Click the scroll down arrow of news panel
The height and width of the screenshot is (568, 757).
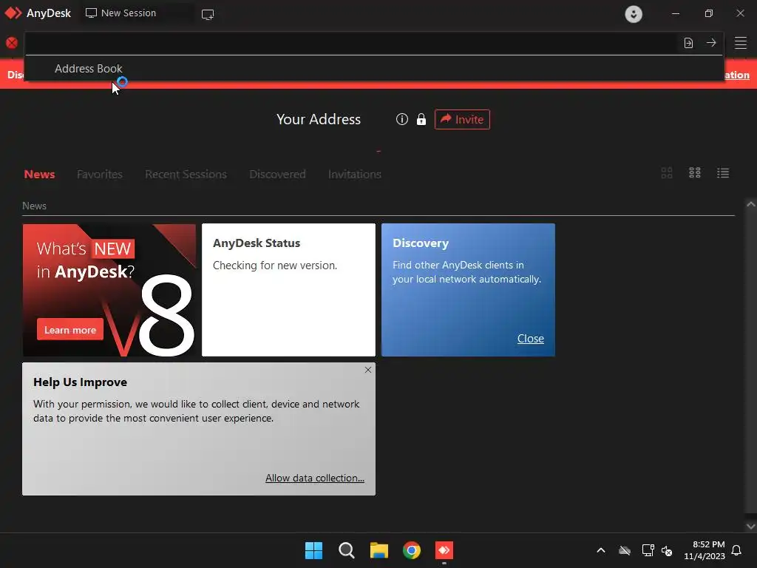(751, 526)
